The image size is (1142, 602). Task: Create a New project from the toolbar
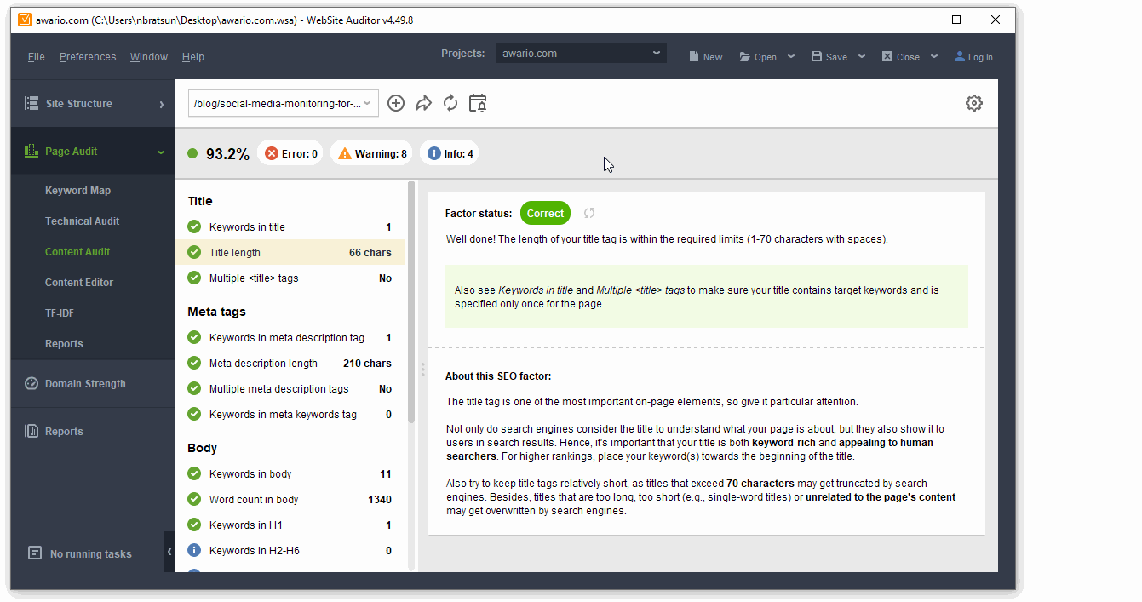705,57
